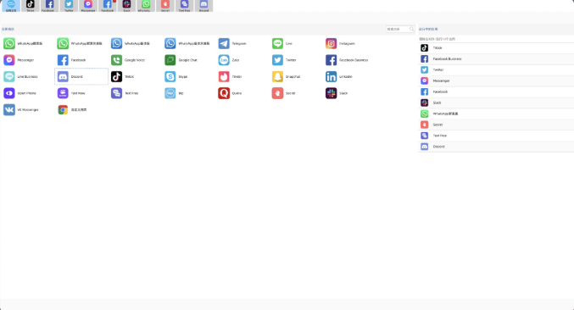Open Quora from the app grid
Viewport: 574px width, 310px height.
click(230, 93)
